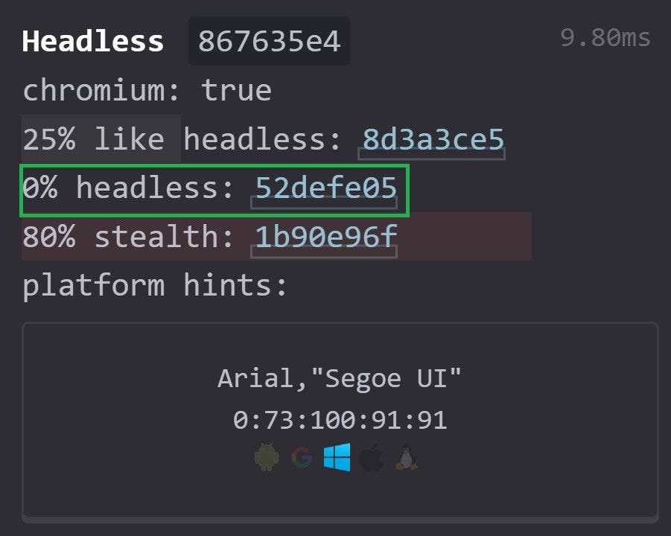Click the 867635e4 hash badge beside Headless

click(270, 42)
